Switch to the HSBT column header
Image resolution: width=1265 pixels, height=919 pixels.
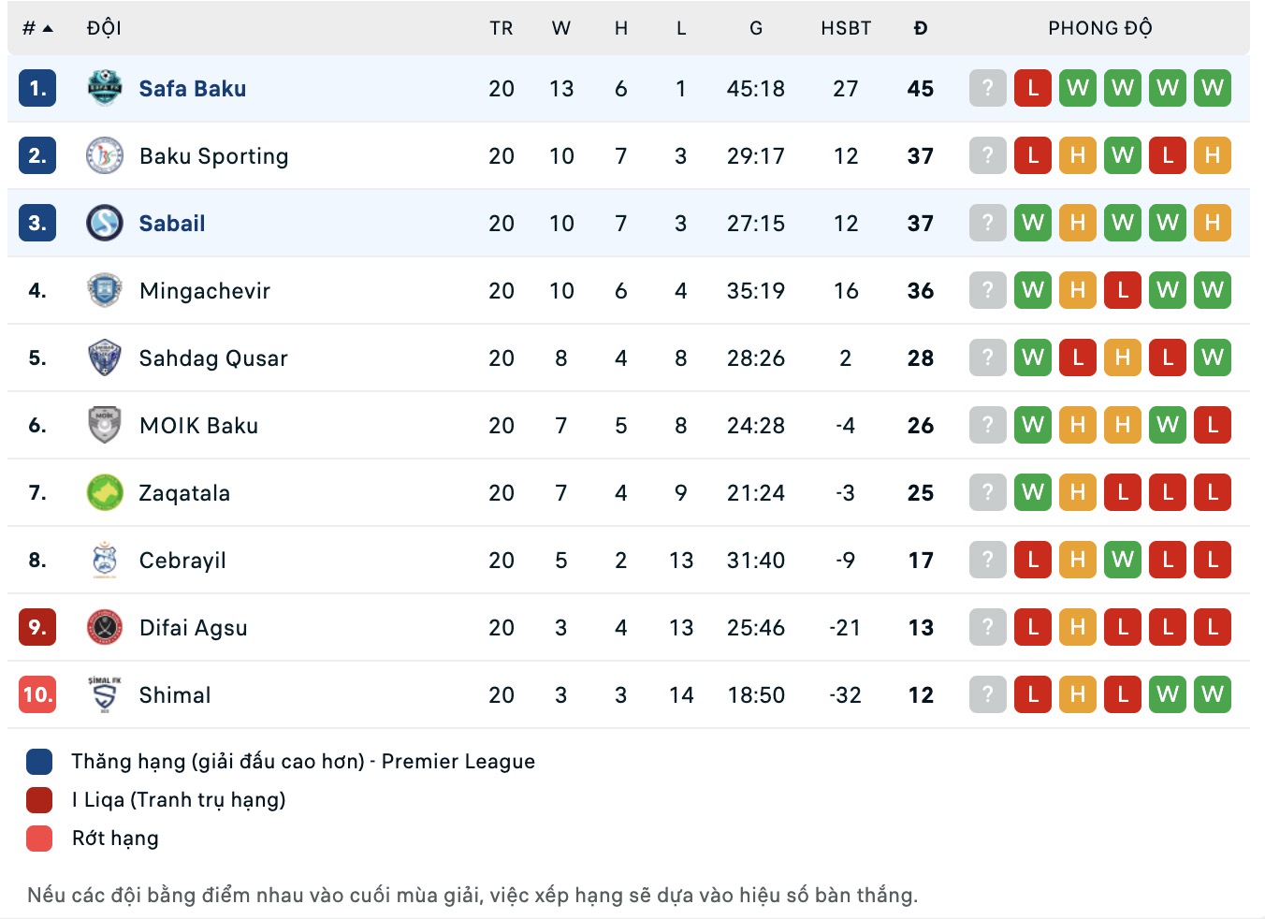coord(846,27)
